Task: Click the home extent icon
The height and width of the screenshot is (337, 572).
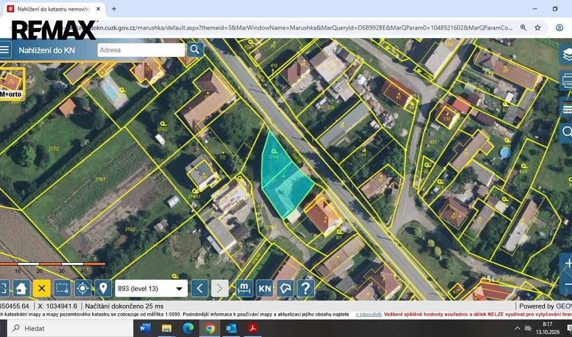Action: [21, 289]
